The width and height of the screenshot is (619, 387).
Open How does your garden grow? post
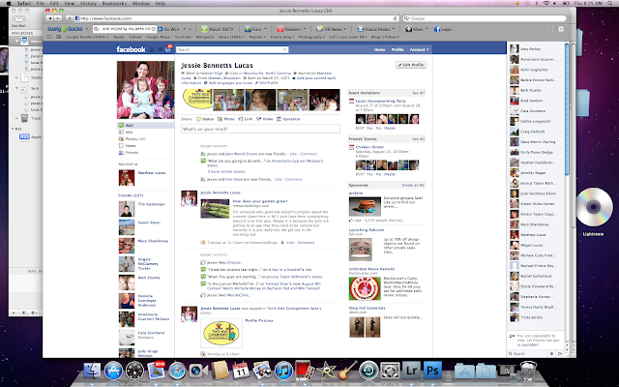[260, 201]
